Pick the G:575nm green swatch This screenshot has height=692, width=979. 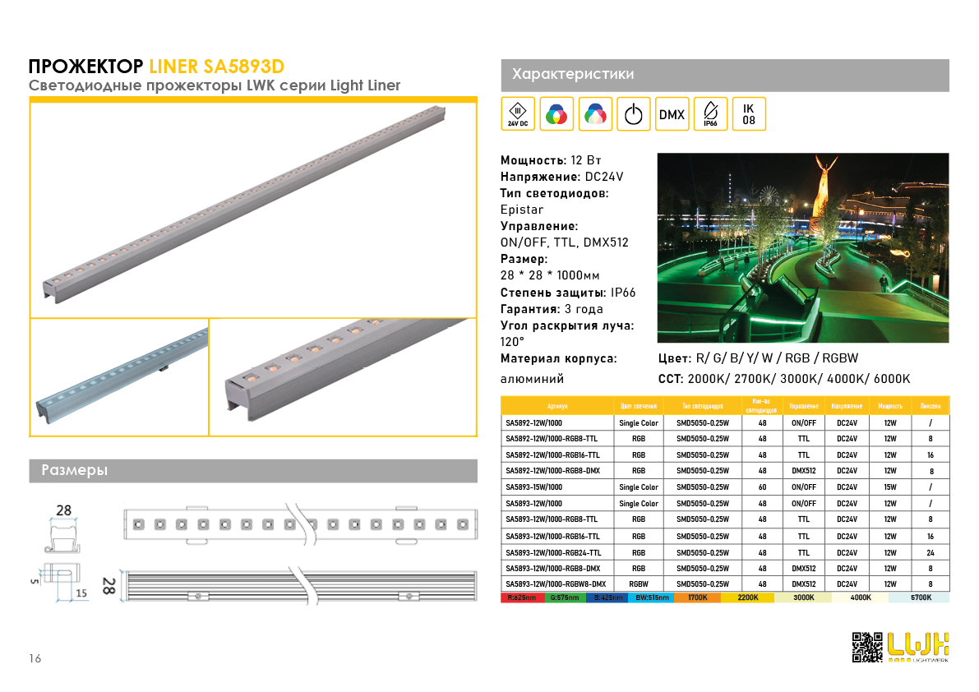click(x=565, y=597)
